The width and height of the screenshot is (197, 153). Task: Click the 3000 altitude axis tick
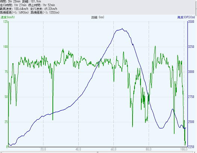click(191, 72)
